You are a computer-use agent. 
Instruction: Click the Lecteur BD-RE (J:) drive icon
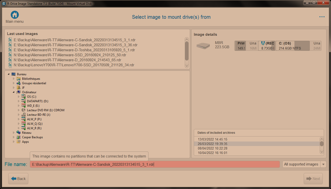24,115
